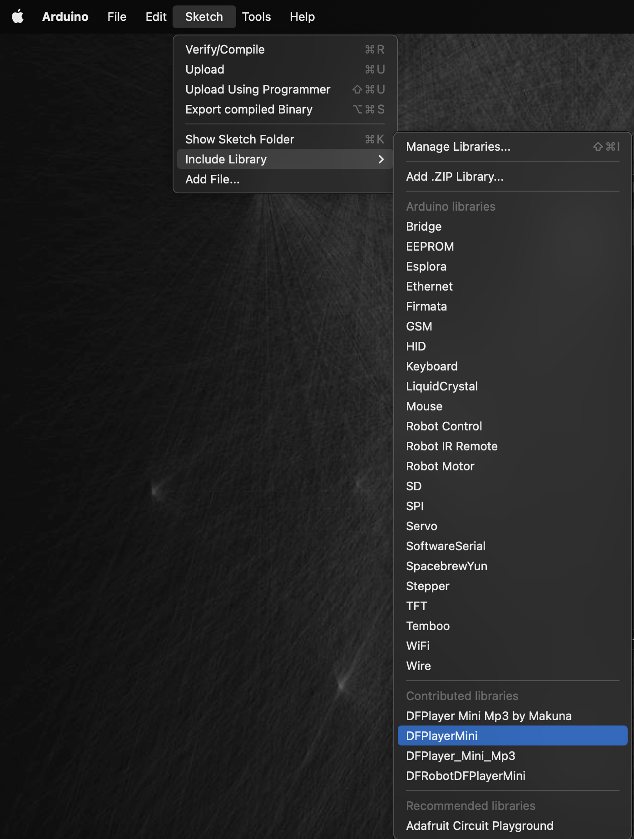Screen dimensions: 634x839
Task: Choose the Robot Control library
Action: (x=512, y=426)
